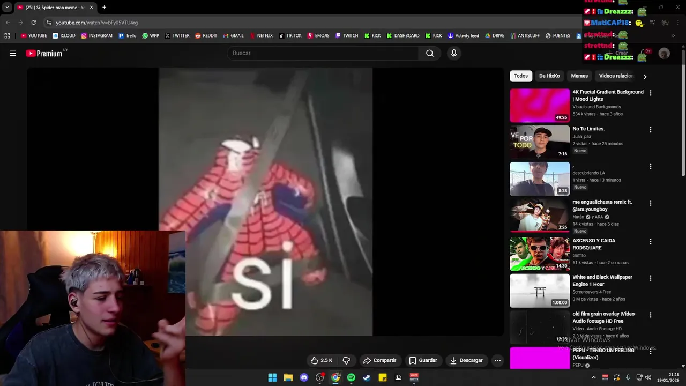Open the Windows Start menu
The width and height of the screenshot is (686, 386).
pyautogui.click(x=272, y=377)
